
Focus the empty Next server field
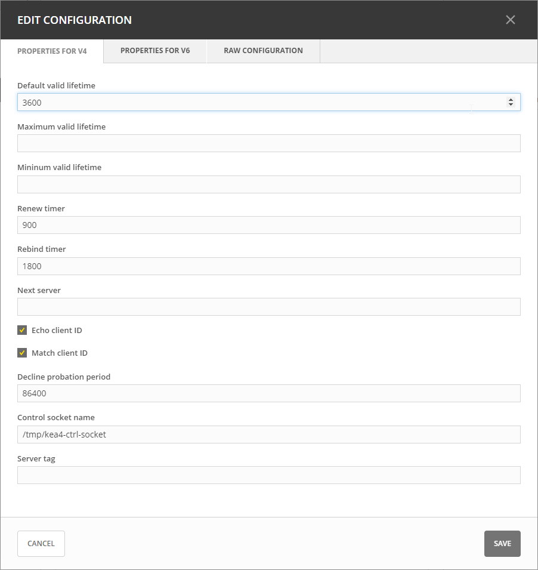(268, 307)
